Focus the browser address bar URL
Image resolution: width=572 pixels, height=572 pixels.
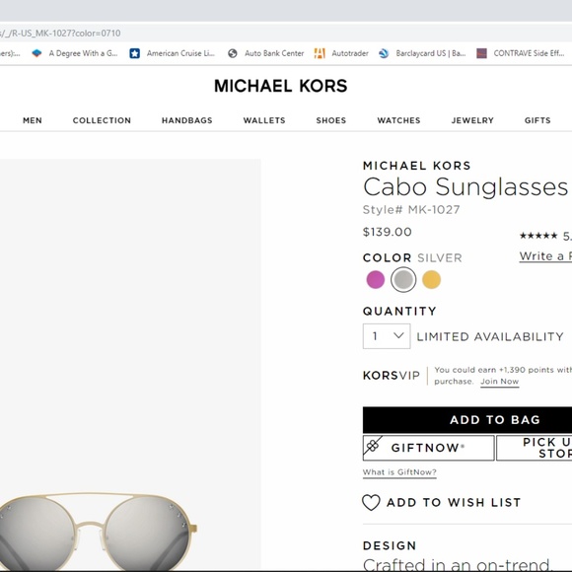click(60, 34)
